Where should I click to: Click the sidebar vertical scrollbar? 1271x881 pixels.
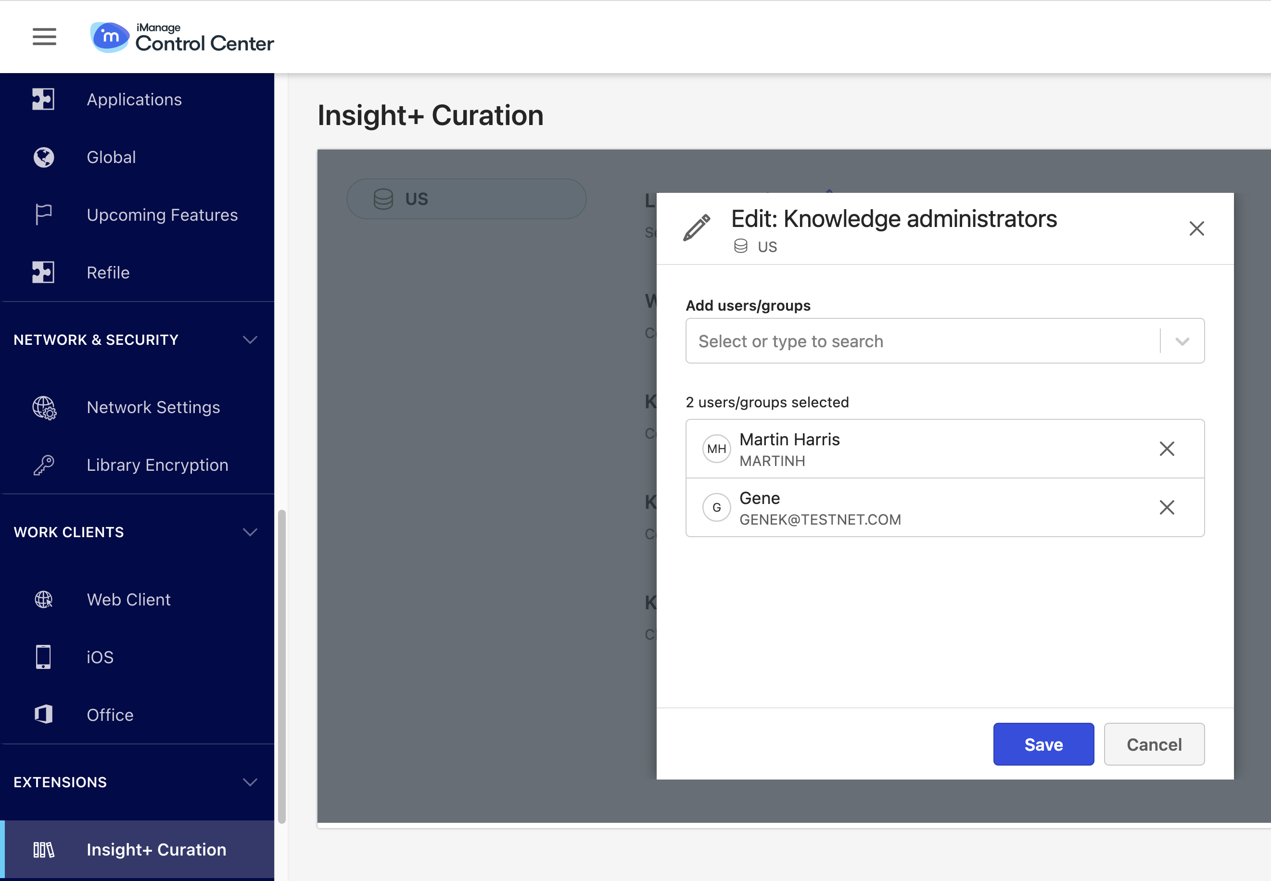pyautogui.click(x=281, y=665)
